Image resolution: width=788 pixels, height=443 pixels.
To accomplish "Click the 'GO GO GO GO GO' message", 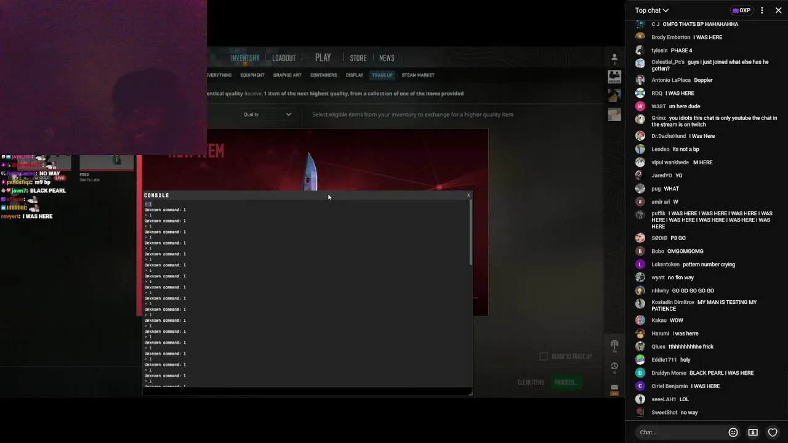I will (x=693, y=291).
